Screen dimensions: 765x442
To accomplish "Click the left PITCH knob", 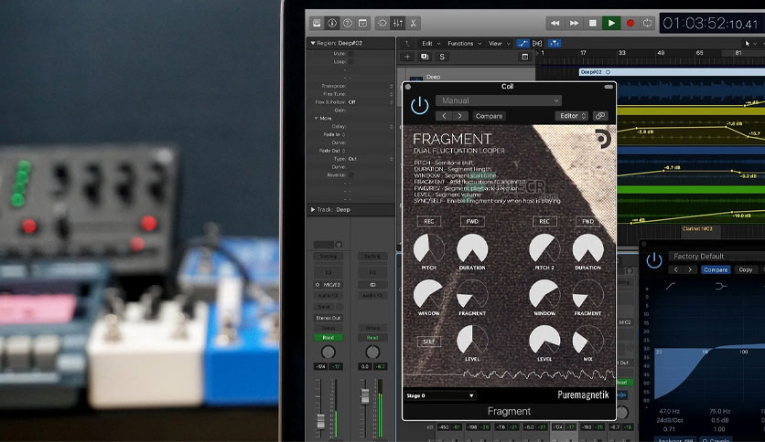I will pos(429,248).
